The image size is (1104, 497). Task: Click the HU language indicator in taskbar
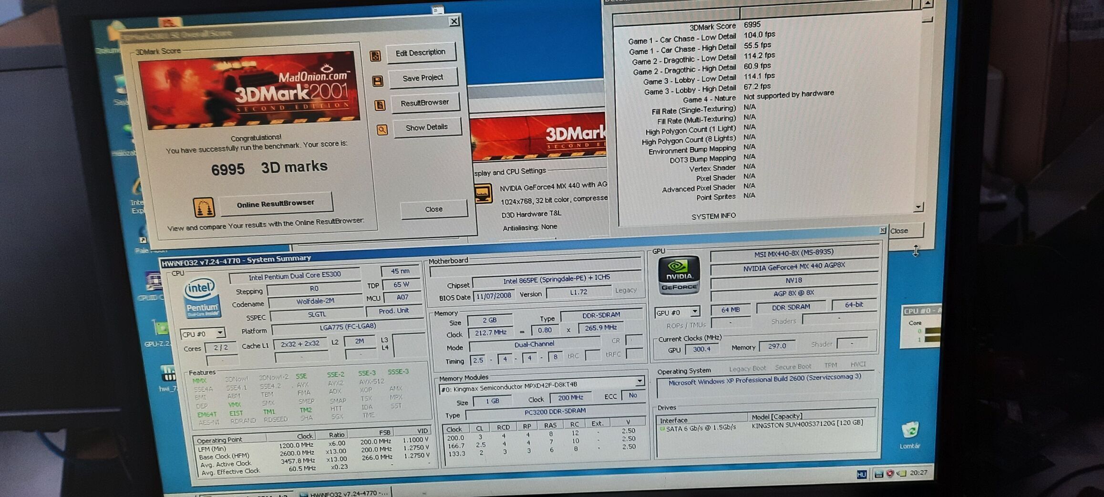coord(861,474)
